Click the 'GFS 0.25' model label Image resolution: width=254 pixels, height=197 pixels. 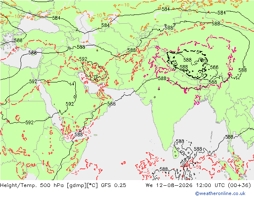[113, 185]
